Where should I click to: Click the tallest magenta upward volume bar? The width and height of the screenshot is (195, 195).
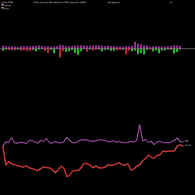[135, 45]
